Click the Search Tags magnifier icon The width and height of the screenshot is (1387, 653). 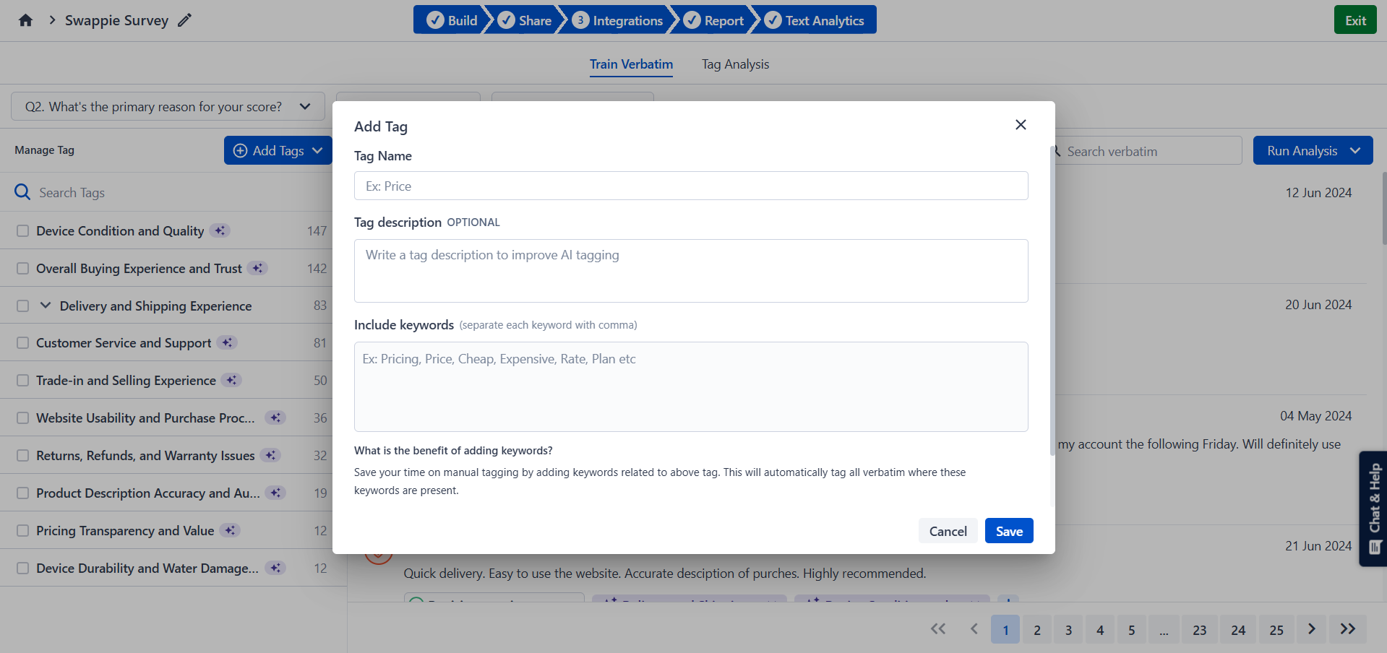pos(22,192)
